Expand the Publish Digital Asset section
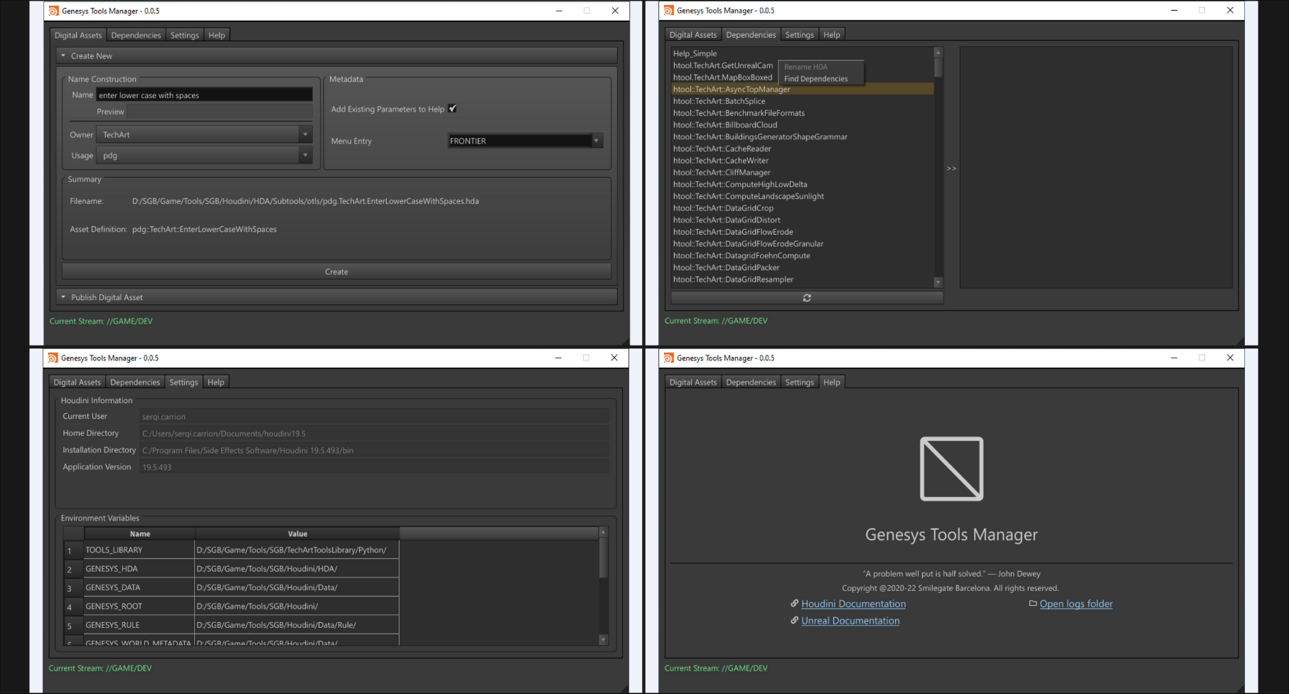 click(336, 297)
